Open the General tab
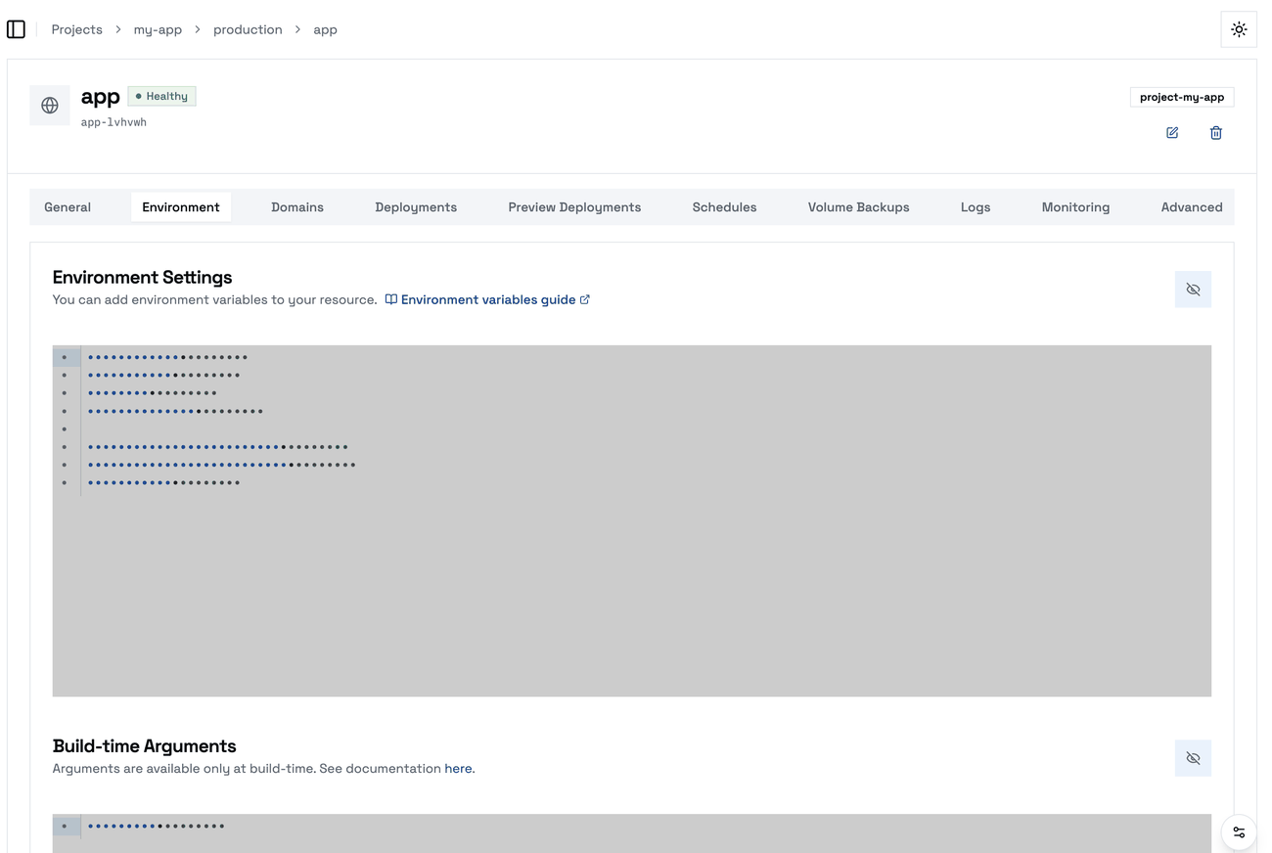 click(x=68, y=207)
